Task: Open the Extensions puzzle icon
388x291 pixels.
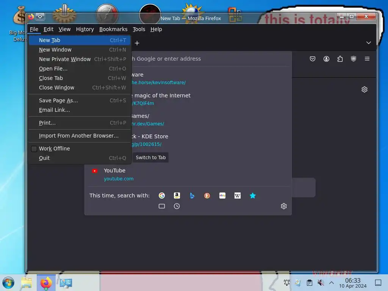Action: 340,59
